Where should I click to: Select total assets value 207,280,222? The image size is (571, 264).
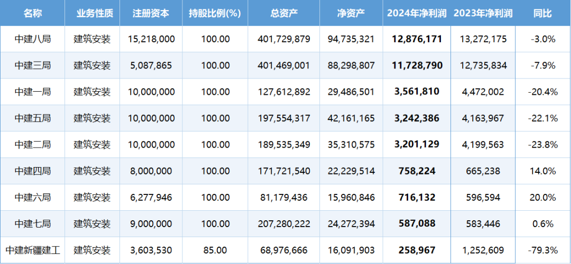click(283, 224)
